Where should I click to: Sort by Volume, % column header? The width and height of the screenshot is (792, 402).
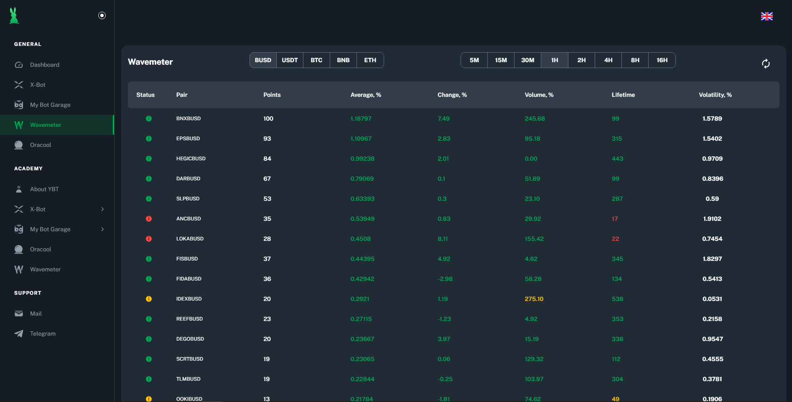pos(539,95)
